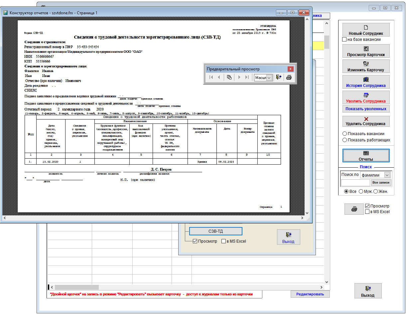Screen dimensions: 406x314
Task: Select the 'Показать вакансии' radio button
Action: [x=345, y=133]
